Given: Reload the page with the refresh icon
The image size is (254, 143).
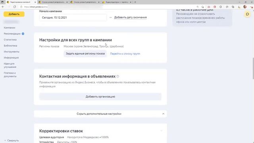Looking at the screenshot, I should (x=15, y=7).
